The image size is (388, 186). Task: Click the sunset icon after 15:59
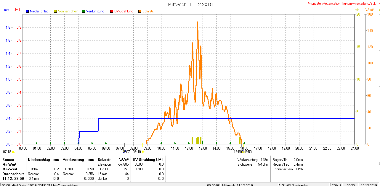coord(243,152)
